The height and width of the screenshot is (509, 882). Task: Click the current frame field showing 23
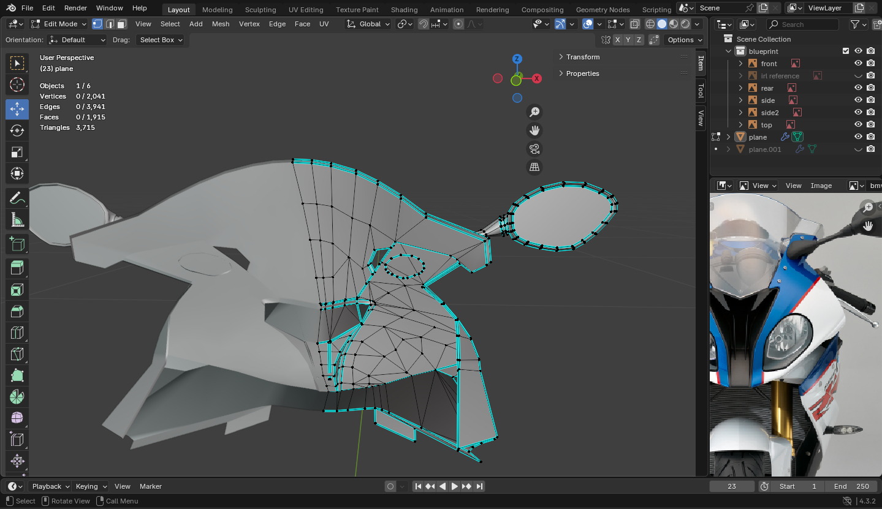731,486
